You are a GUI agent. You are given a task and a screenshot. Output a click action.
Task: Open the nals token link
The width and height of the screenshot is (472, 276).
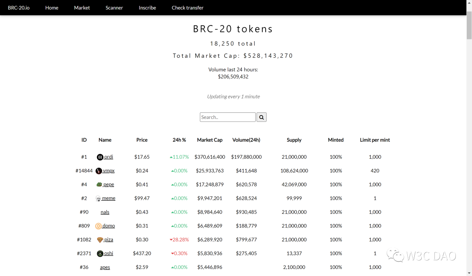click(x=105, y=212)
